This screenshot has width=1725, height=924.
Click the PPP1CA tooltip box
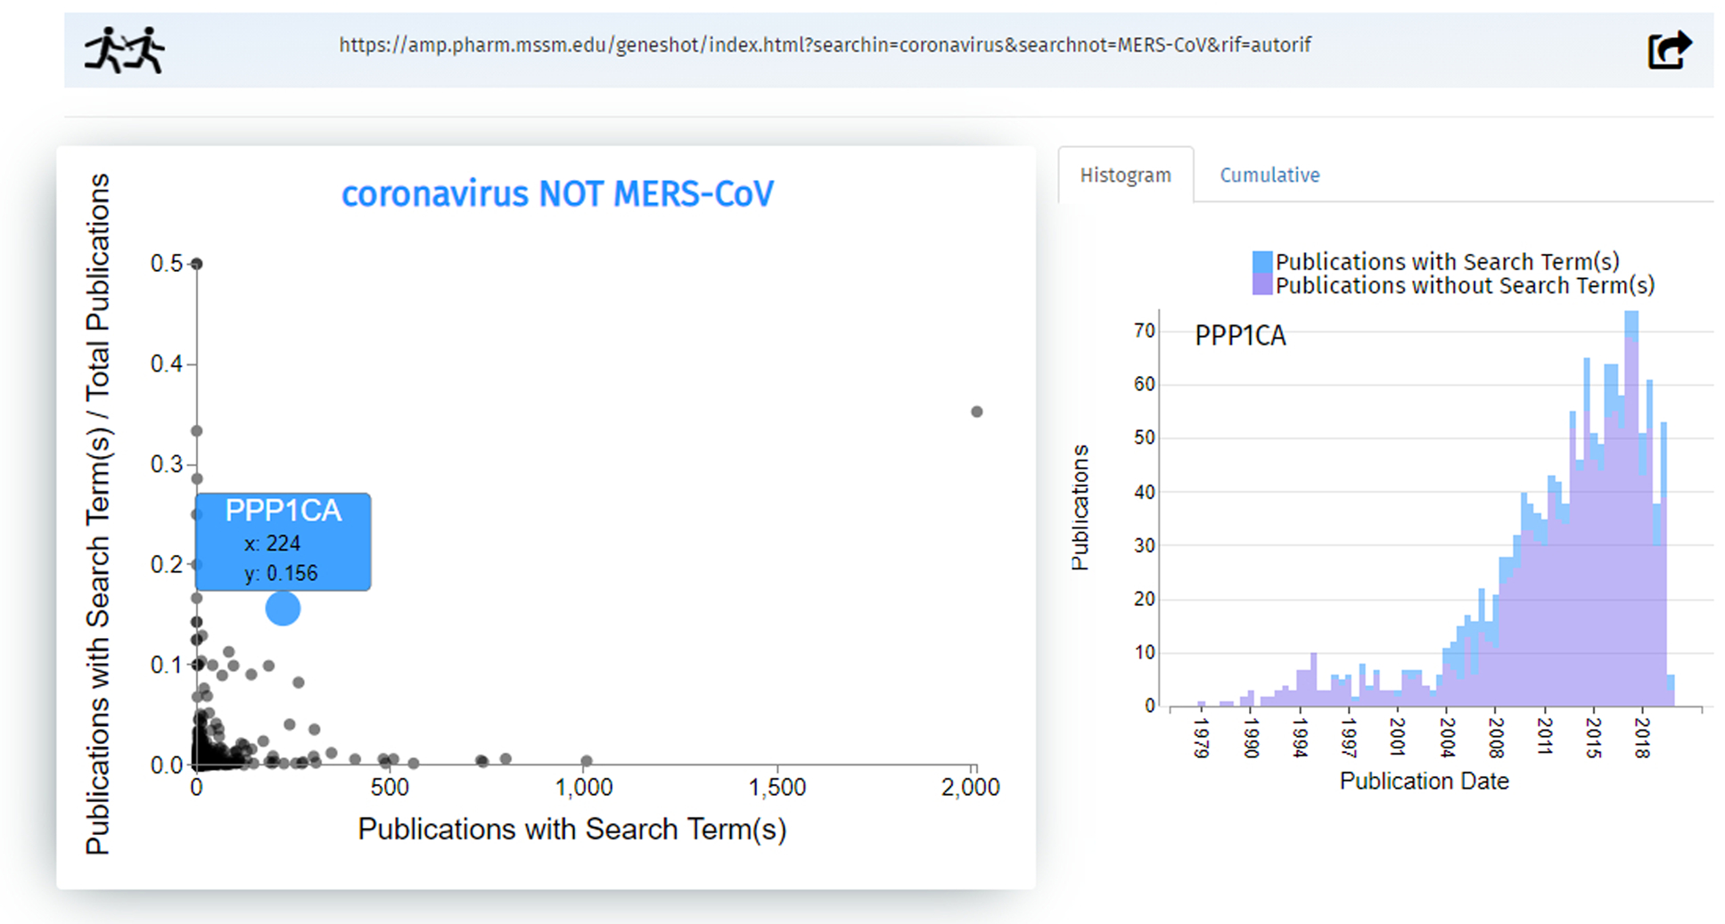pos(283,541)
